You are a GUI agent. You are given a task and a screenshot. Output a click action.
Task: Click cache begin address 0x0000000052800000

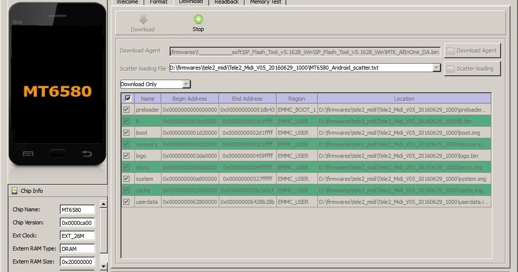[190, 190]
